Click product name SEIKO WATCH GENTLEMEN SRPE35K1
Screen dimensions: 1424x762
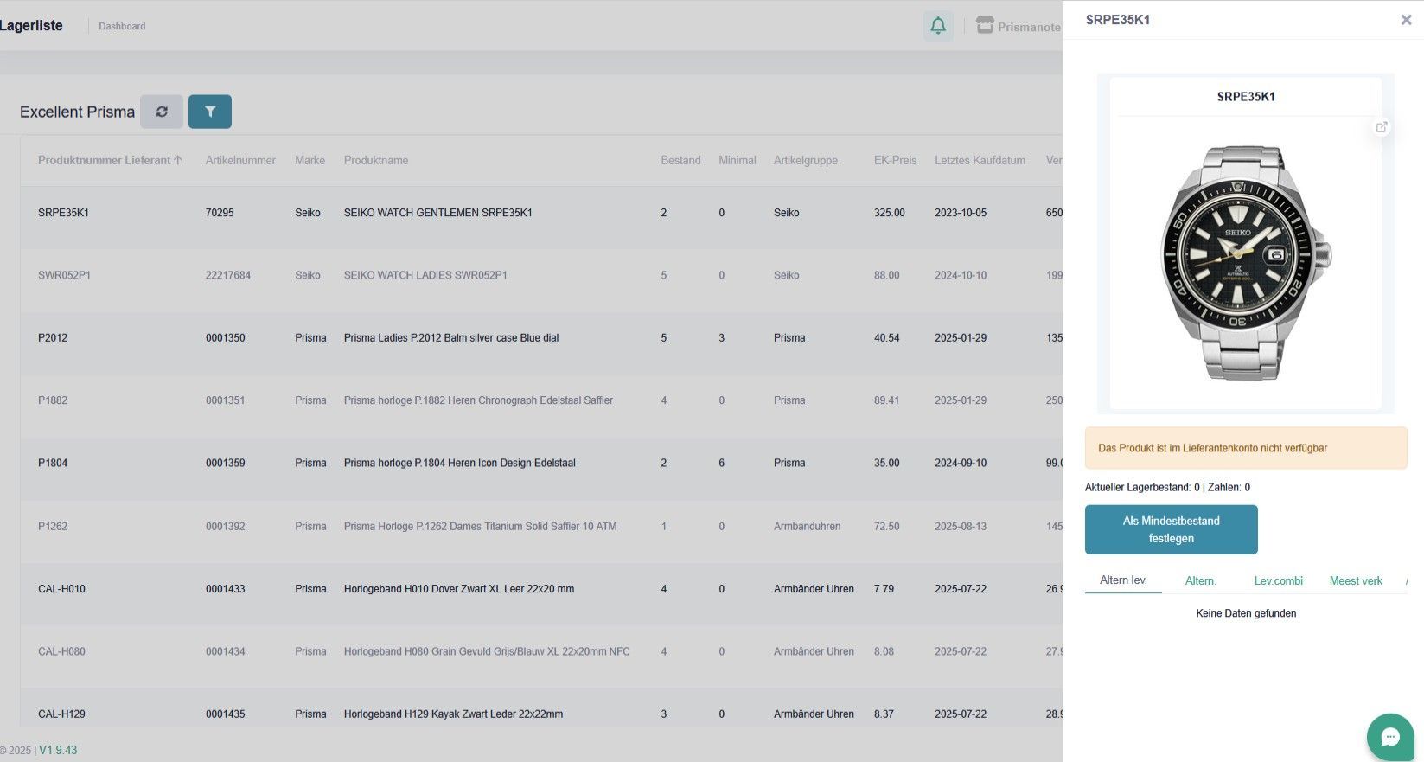[438, 213]
